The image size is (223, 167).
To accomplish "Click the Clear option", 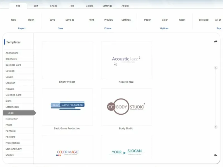I will point(165,20).
